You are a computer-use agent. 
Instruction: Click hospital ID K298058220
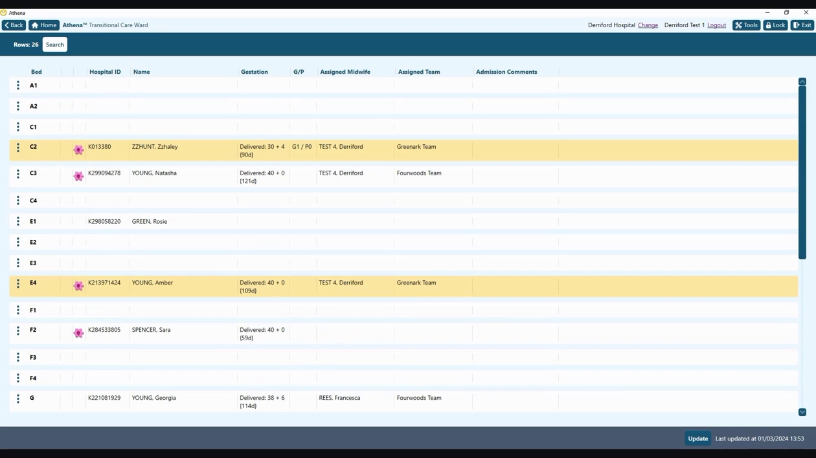(x=104, y=221)
